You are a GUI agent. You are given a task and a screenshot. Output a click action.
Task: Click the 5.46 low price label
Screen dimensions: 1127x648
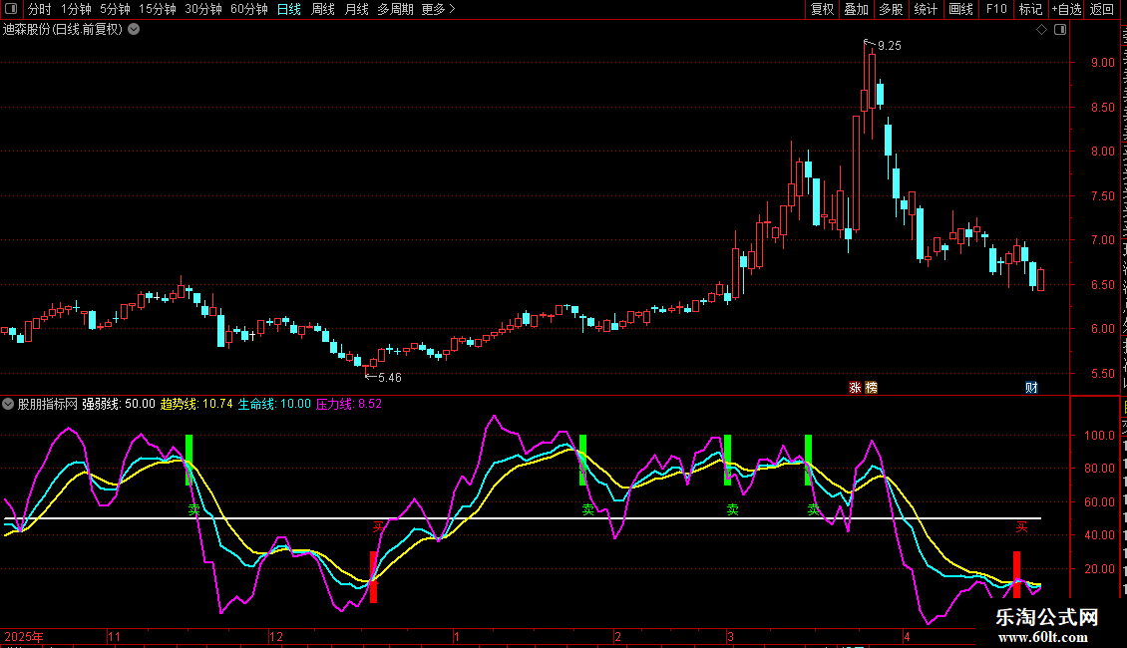point(390,377)
